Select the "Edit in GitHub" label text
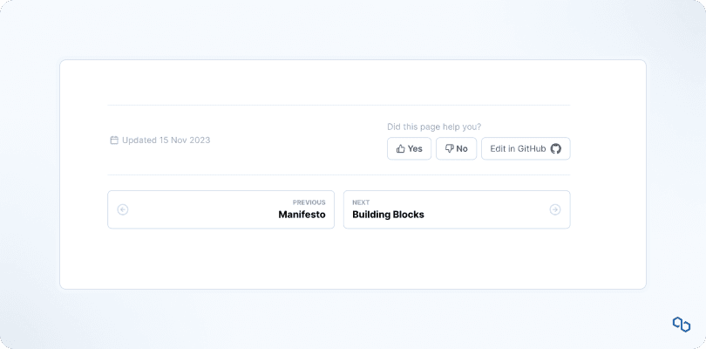 [x=518, y=148]
